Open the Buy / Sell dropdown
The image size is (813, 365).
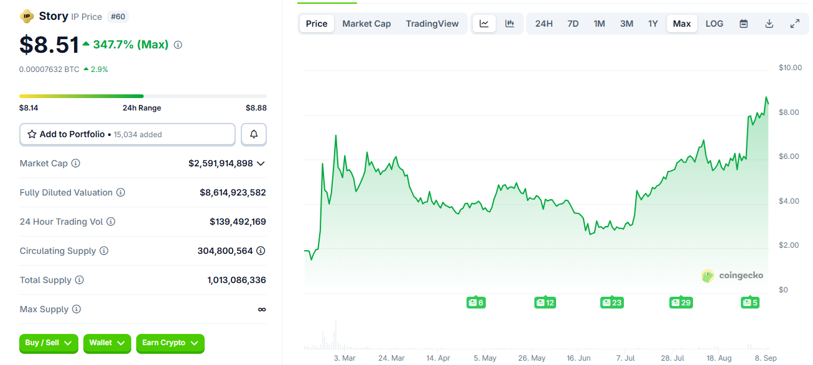[x=49, y=343]
